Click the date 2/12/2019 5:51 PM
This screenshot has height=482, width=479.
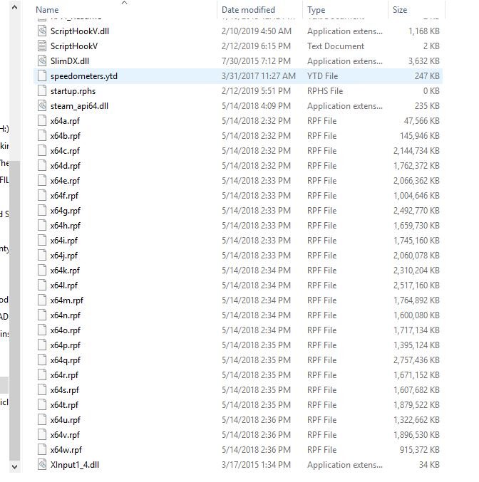[256, 91]
